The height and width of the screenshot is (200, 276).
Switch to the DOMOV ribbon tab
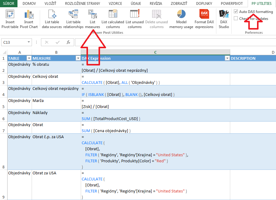tap(29, 4)
